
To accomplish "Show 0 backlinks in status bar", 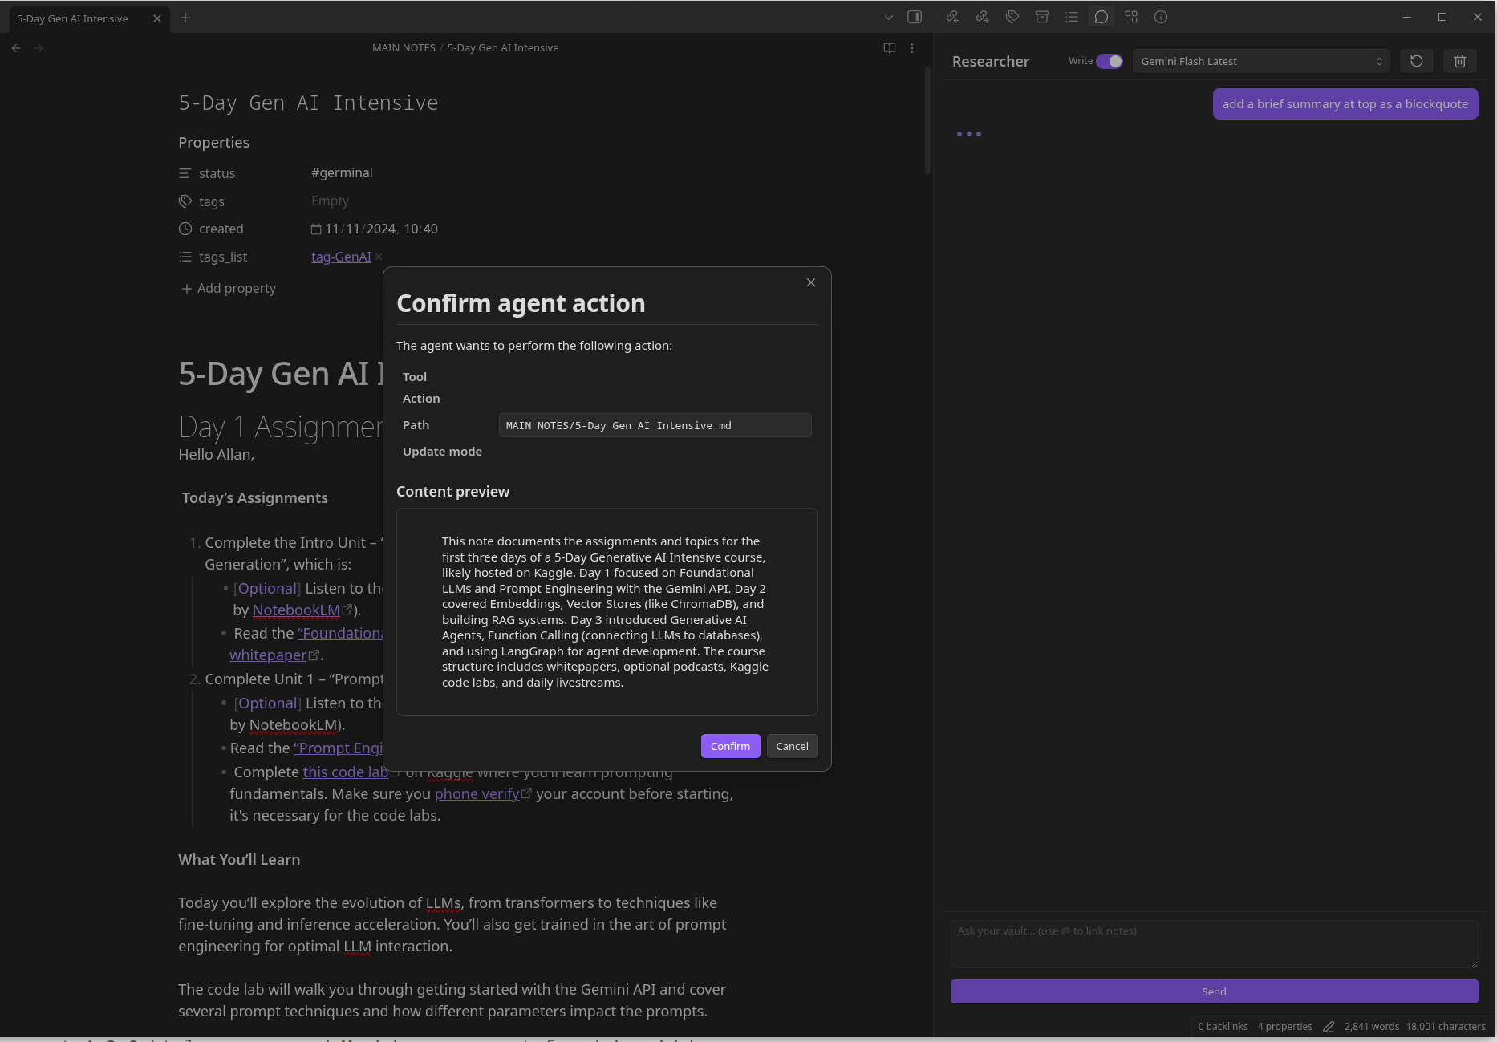I will (x=1223, y=1026).
